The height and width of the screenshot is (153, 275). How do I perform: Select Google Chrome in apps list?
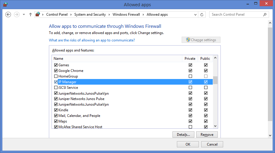click(71, 71)
